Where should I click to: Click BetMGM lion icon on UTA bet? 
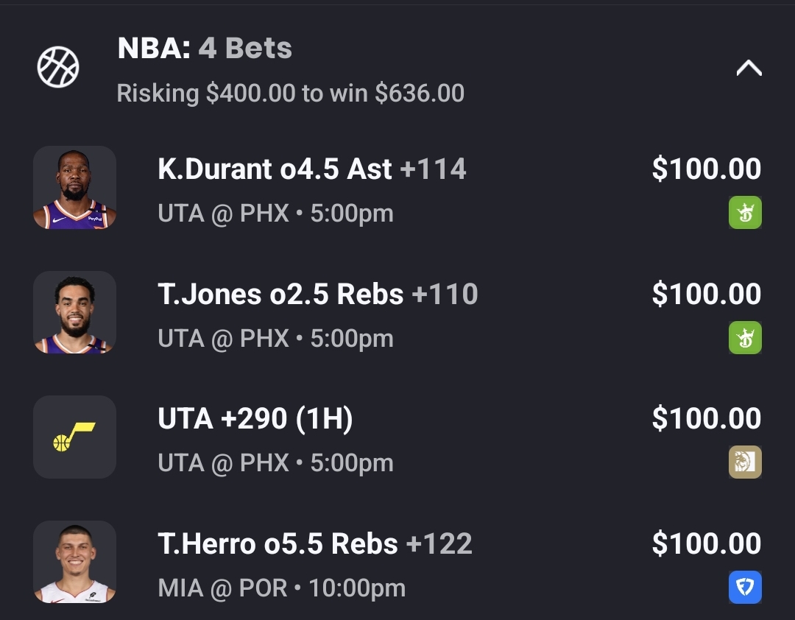tap(745, 462)
